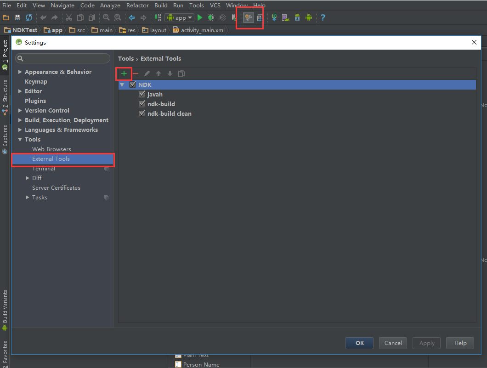Open the Build menu
The width and height of the screenshot is (487, 368).
coord(161,5)
